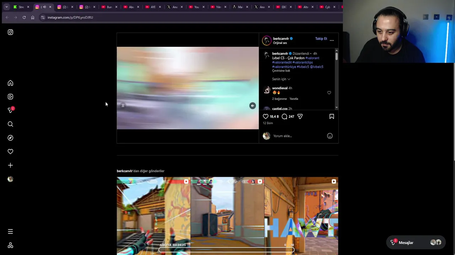Image resolution: width=455 pixels, height=255 pixels.
Task: Open Notifications heart in sidebar
Action: [10, 152]
